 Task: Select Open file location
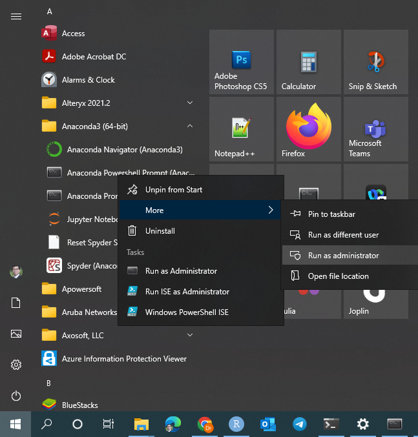(x=350, y=276)
